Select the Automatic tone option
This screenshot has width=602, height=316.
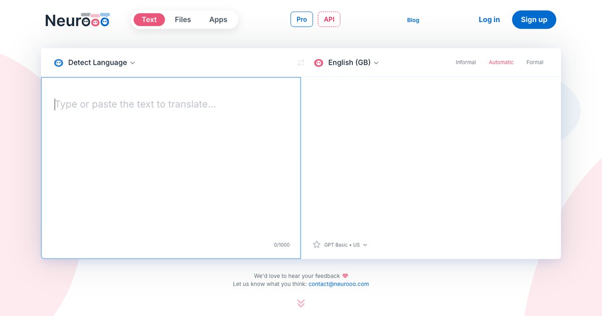501,63
